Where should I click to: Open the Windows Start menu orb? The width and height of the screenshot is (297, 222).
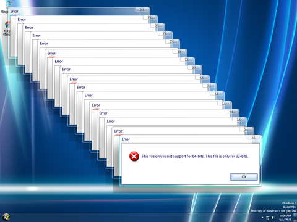click(x=6, y=217)
